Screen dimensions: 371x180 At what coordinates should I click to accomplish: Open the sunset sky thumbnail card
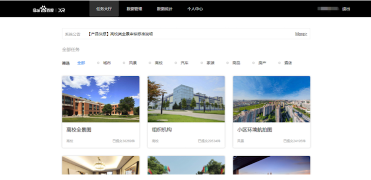(272, 165)
